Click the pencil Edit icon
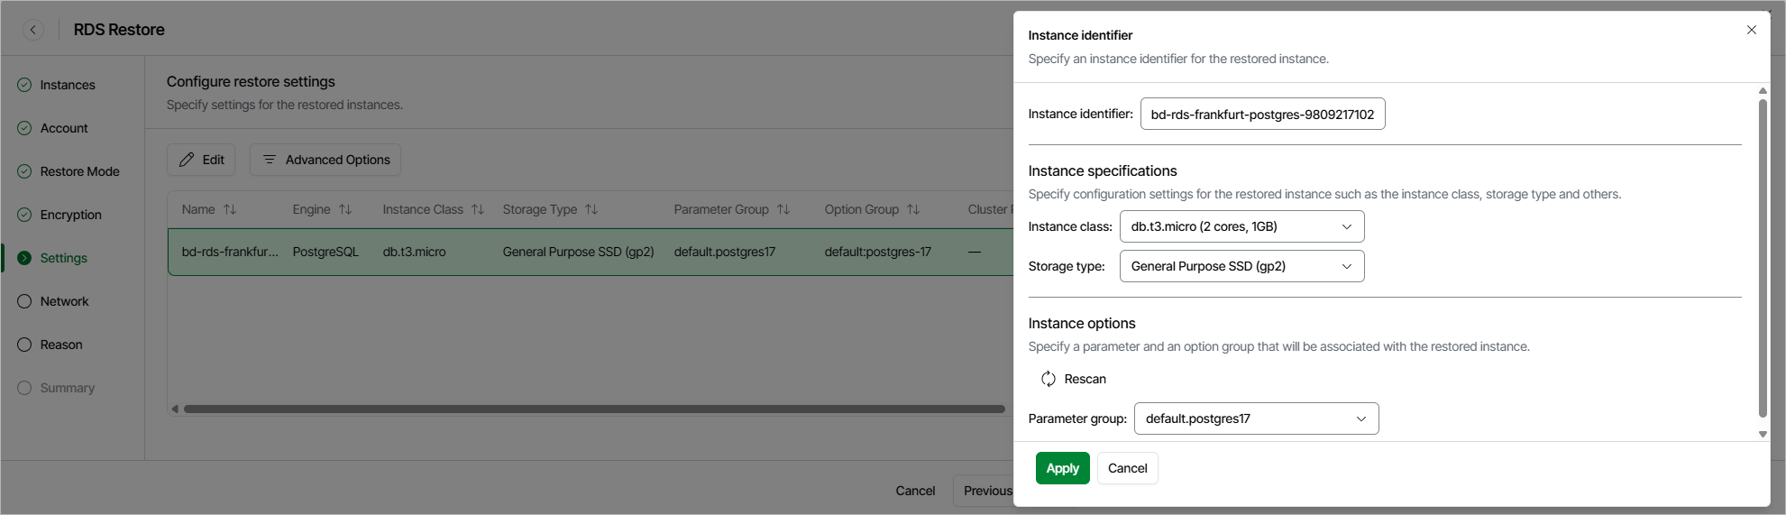The image size is (1786, 515). [x=187, y=160]
